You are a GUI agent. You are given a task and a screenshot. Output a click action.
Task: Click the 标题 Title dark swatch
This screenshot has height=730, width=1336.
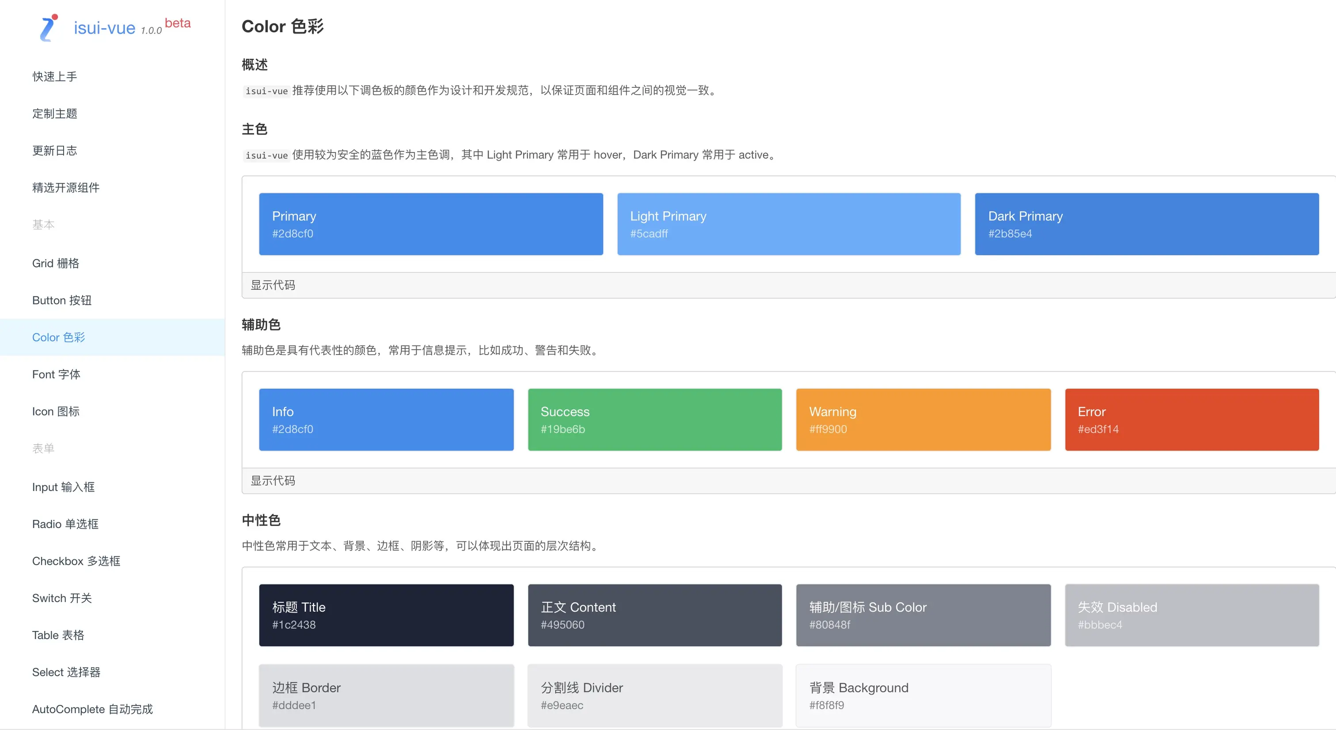[387, 615]
